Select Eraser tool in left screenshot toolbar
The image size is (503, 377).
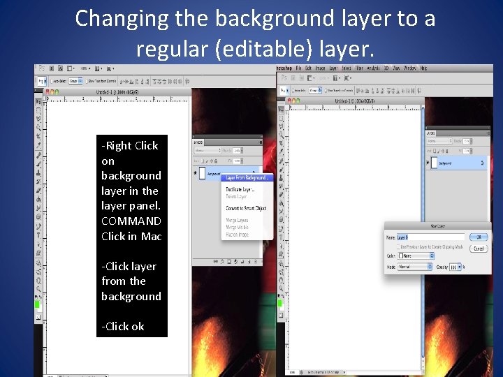38,191
